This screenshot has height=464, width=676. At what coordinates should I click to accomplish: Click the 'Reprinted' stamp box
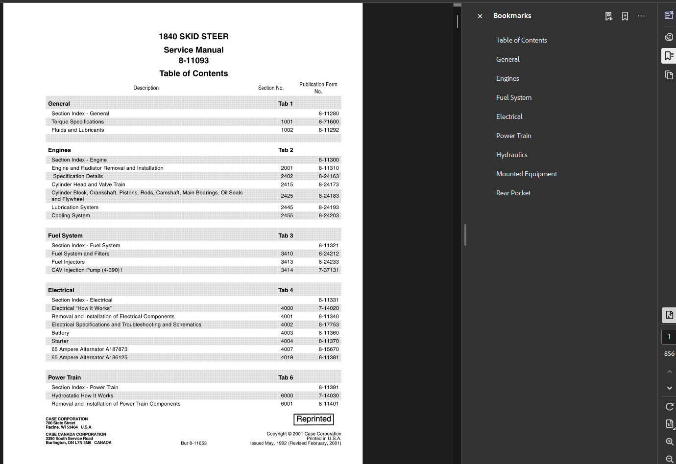(x=314, y=419)
